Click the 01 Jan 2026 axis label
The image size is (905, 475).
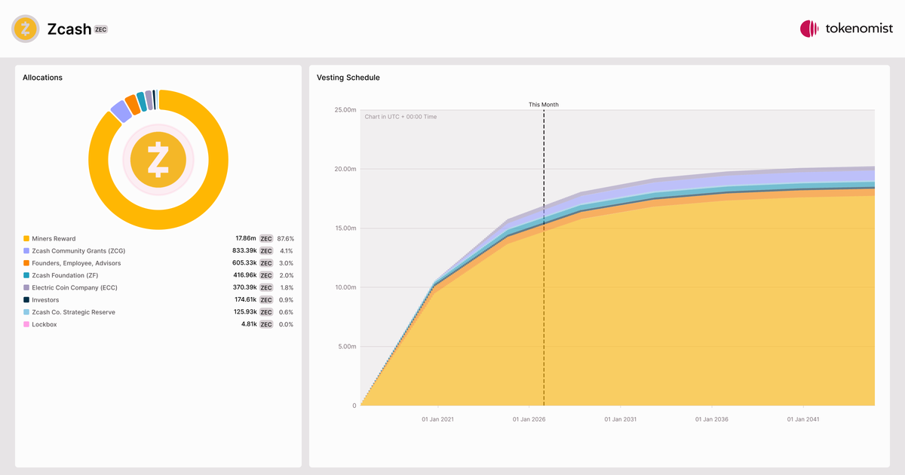[529, 419]
